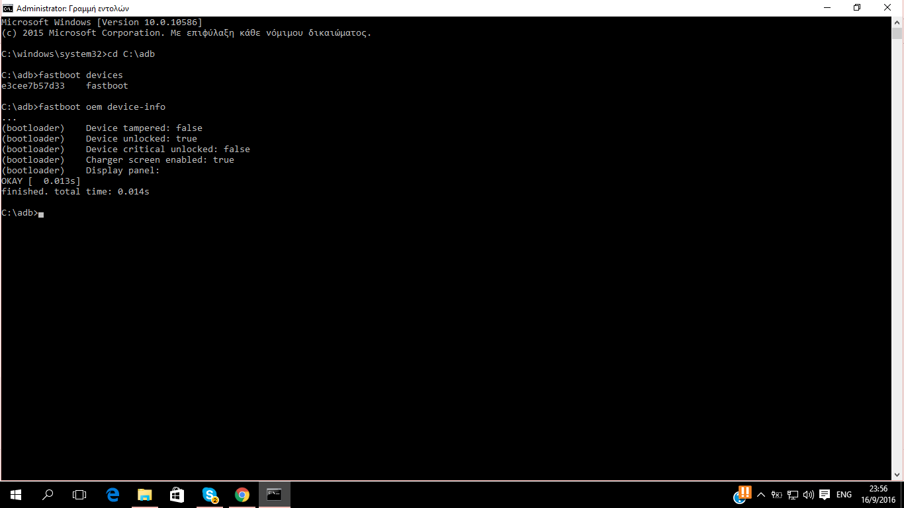The height and width of the screenshot is (508, 904).
Task: Click the 'Charger screen enabled: true' line
Action: [118, 160]
